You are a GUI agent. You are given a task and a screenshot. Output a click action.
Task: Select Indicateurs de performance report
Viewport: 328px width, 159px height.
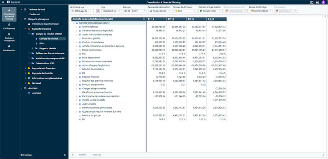click(x=46, y=24)
